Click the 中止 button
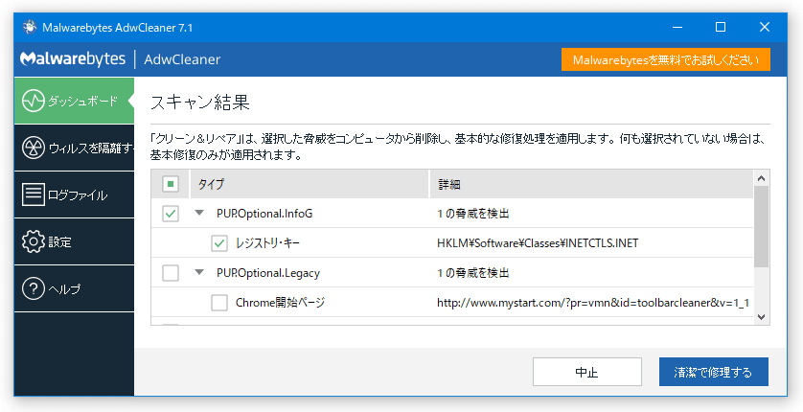The width and height of the screenshot is (803, 412). pos(586,372)
